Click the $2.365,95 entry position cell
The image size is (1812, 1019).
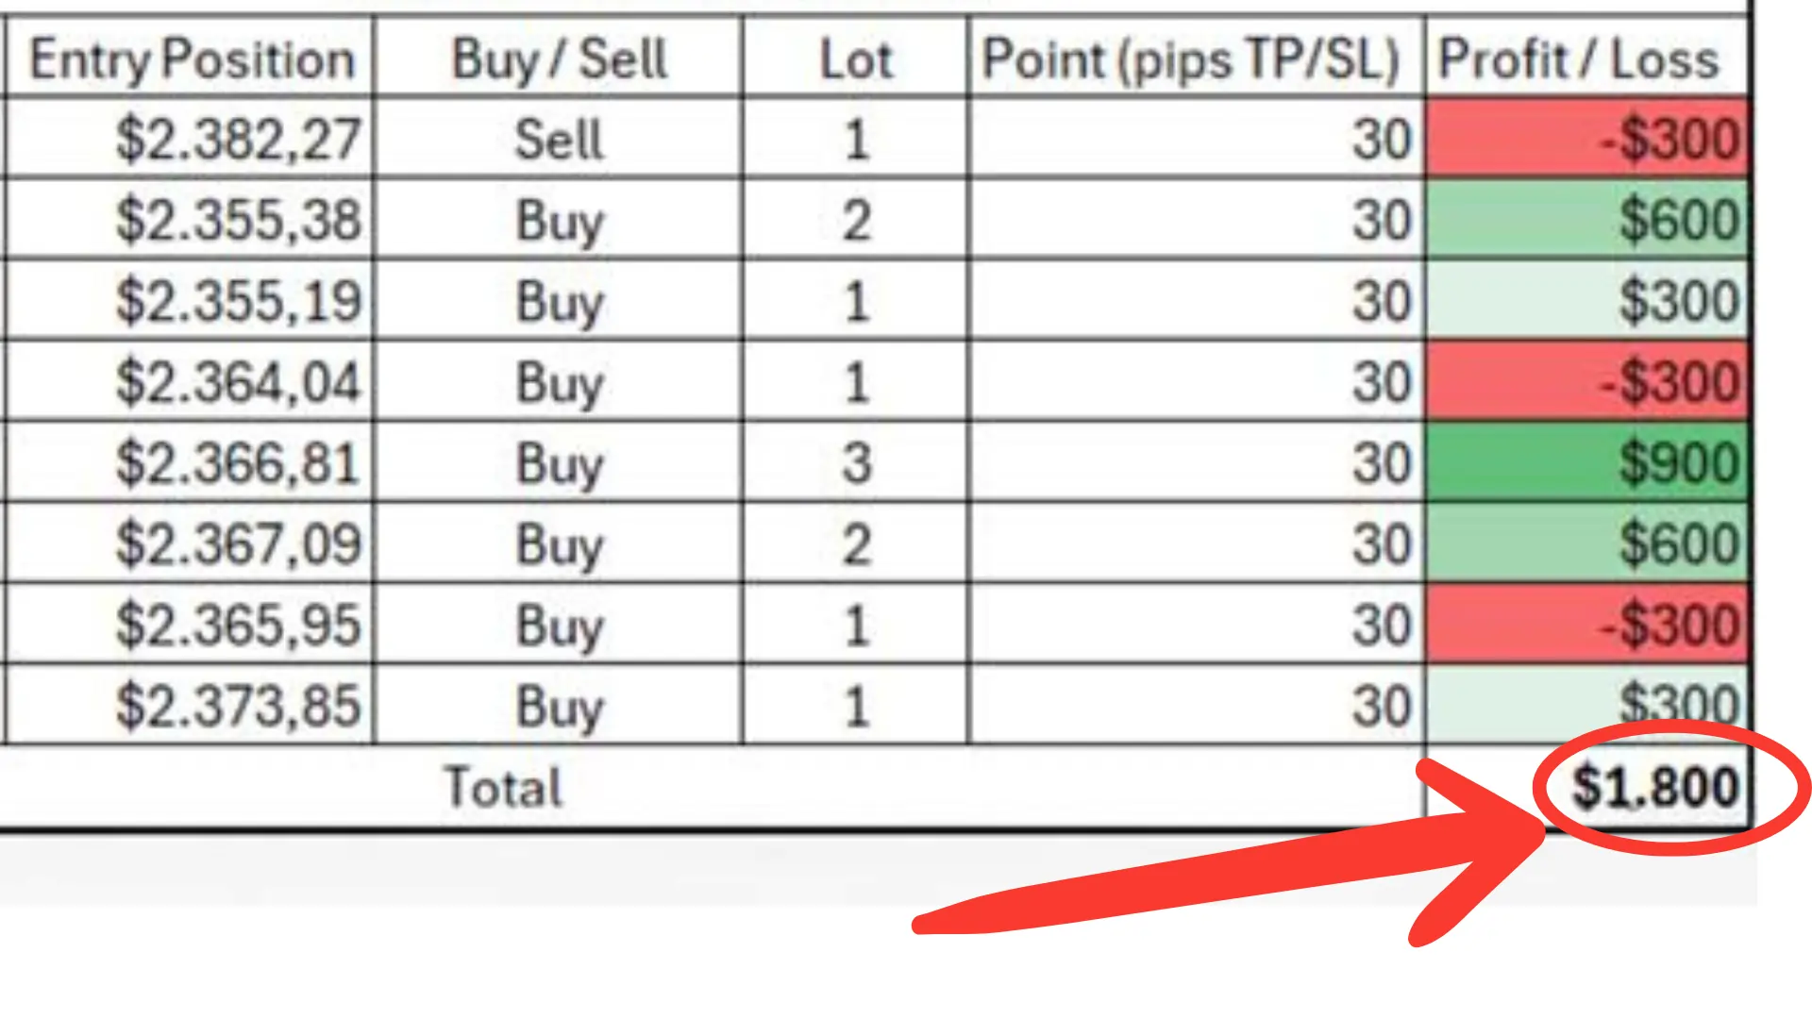189,625
